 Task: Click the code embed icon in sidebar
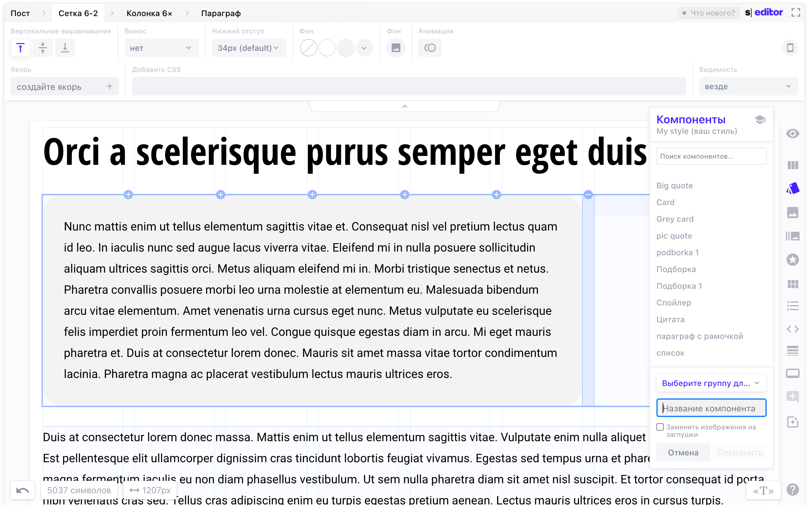click(x=792, y=329)
